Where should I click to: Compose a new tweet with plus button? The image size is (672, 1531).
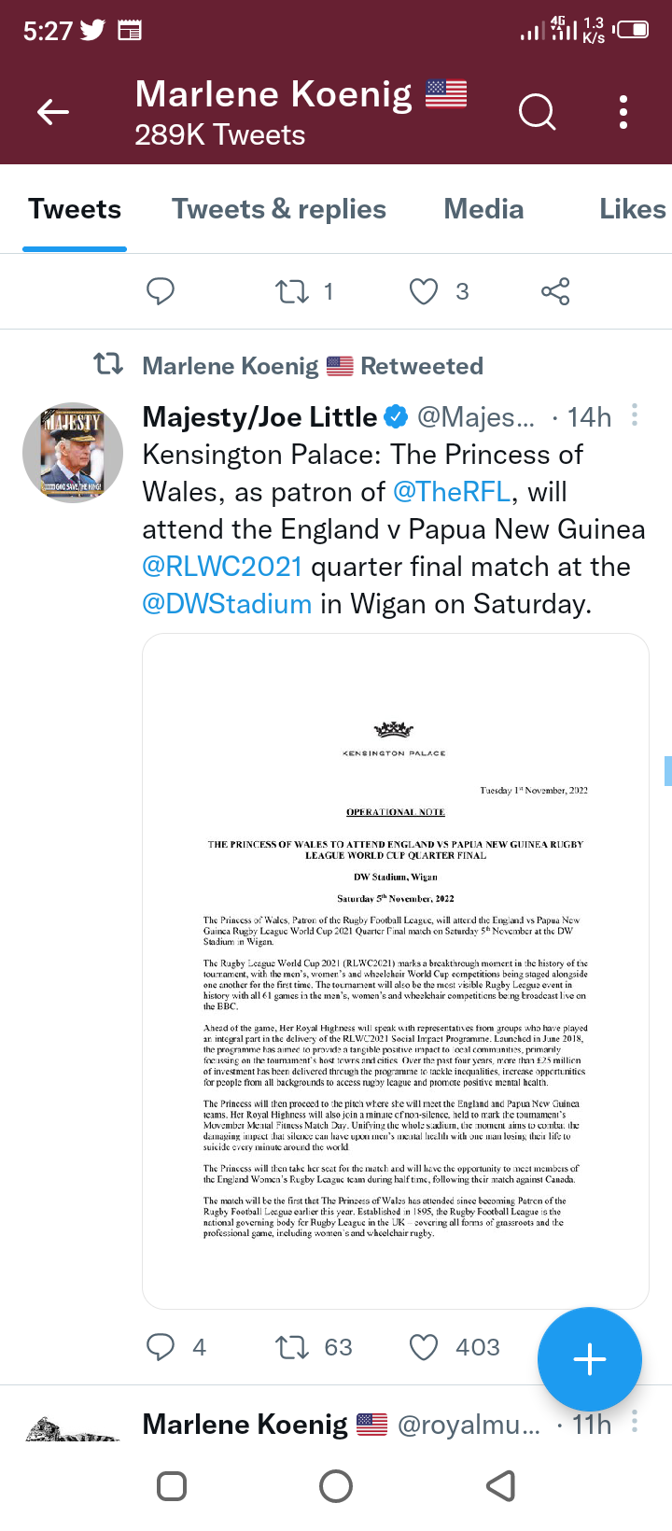[x=589, y=1359]
